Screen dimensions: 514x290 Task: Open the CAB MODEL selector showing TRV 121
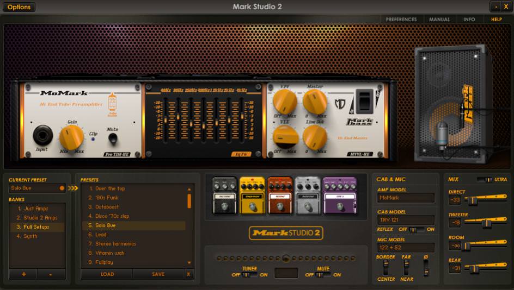click(x=406, y=220)
